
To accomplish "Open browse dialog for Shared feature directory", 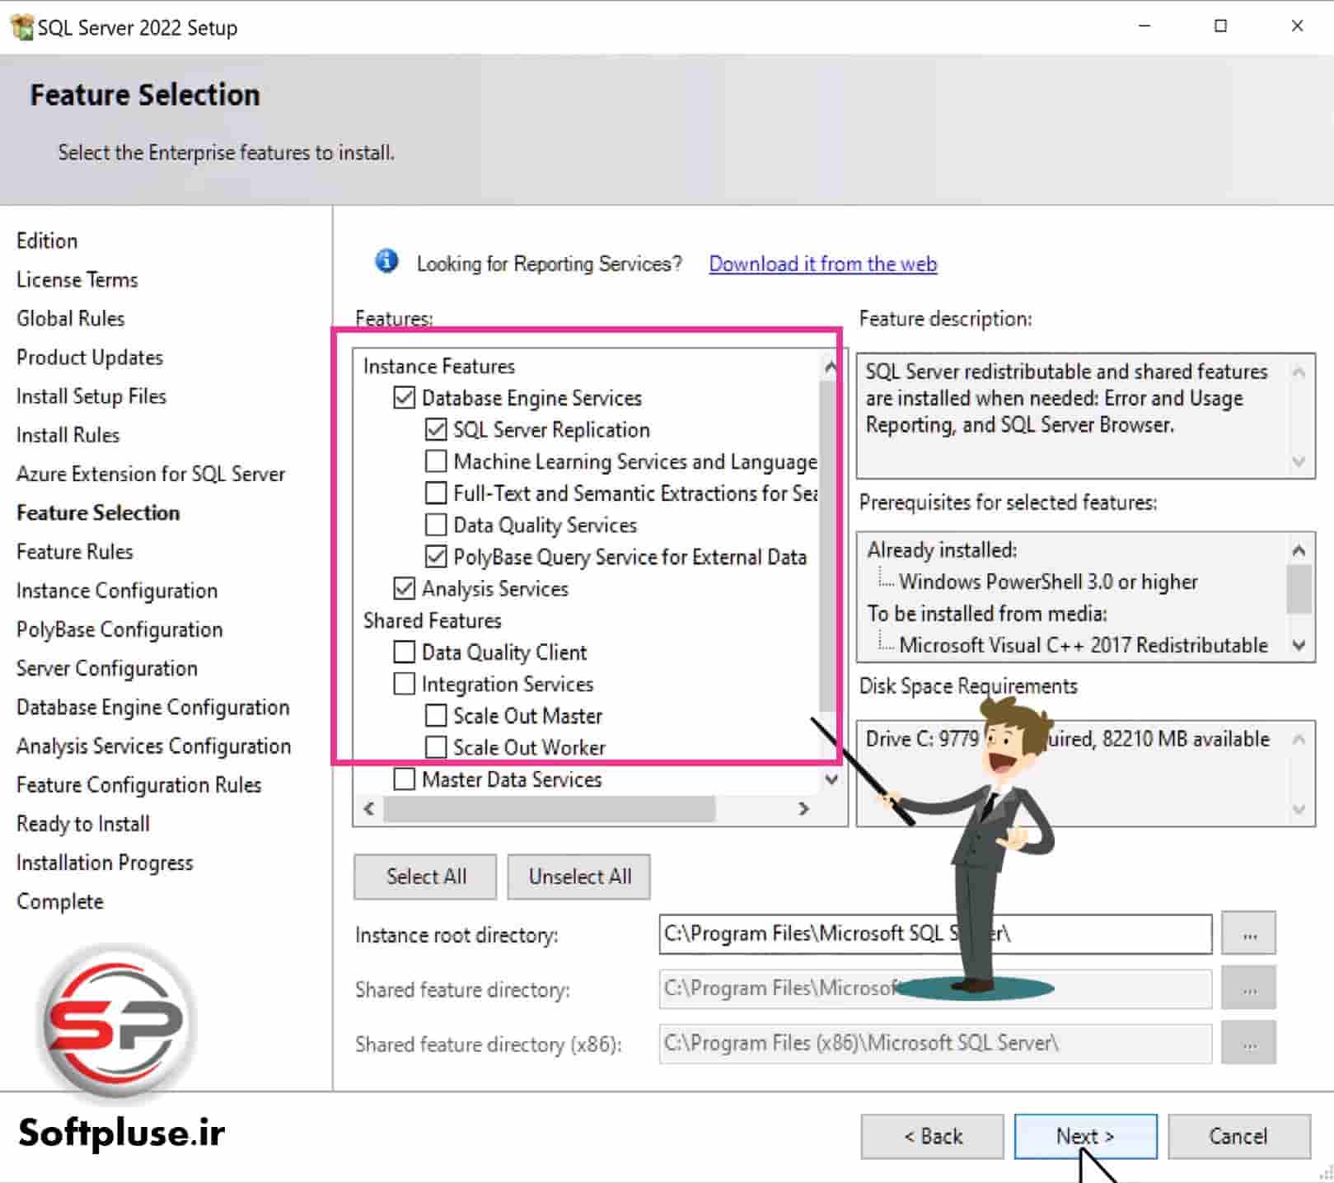I will [1248, 989].
